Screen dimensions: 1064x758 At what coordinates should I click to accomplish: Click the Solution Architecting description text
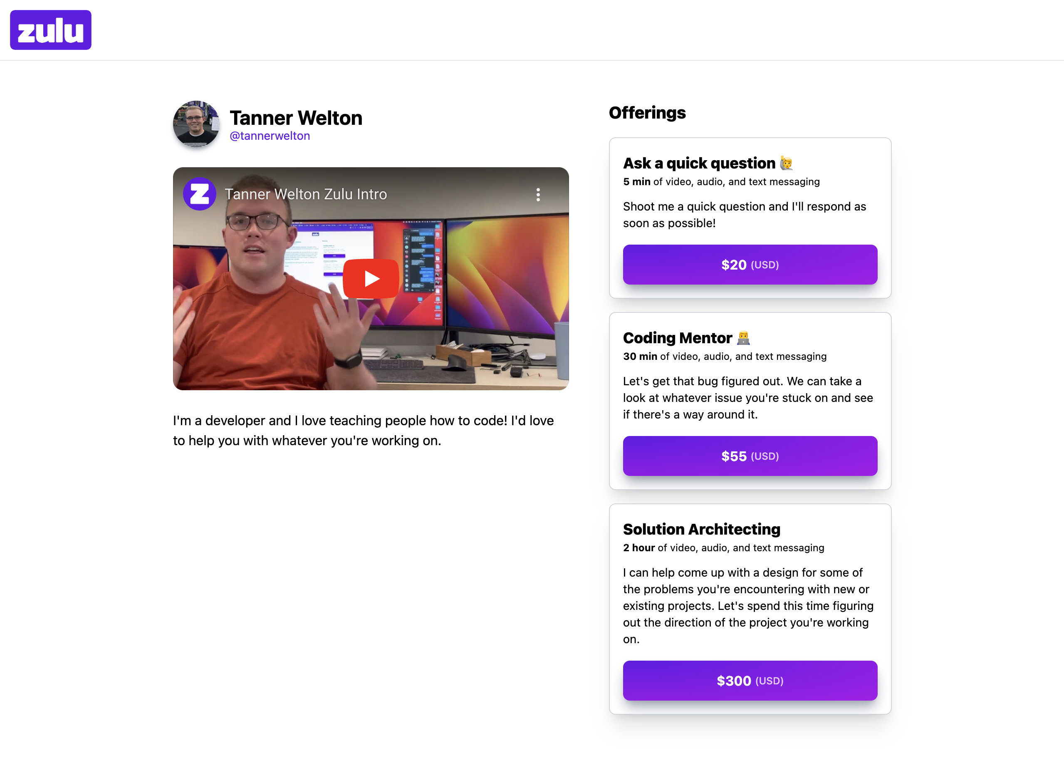click(748, 606)
